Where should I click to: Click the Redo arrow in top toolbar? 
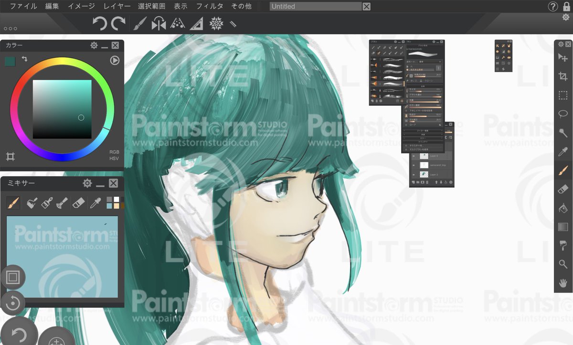click(x=118, y=23)
